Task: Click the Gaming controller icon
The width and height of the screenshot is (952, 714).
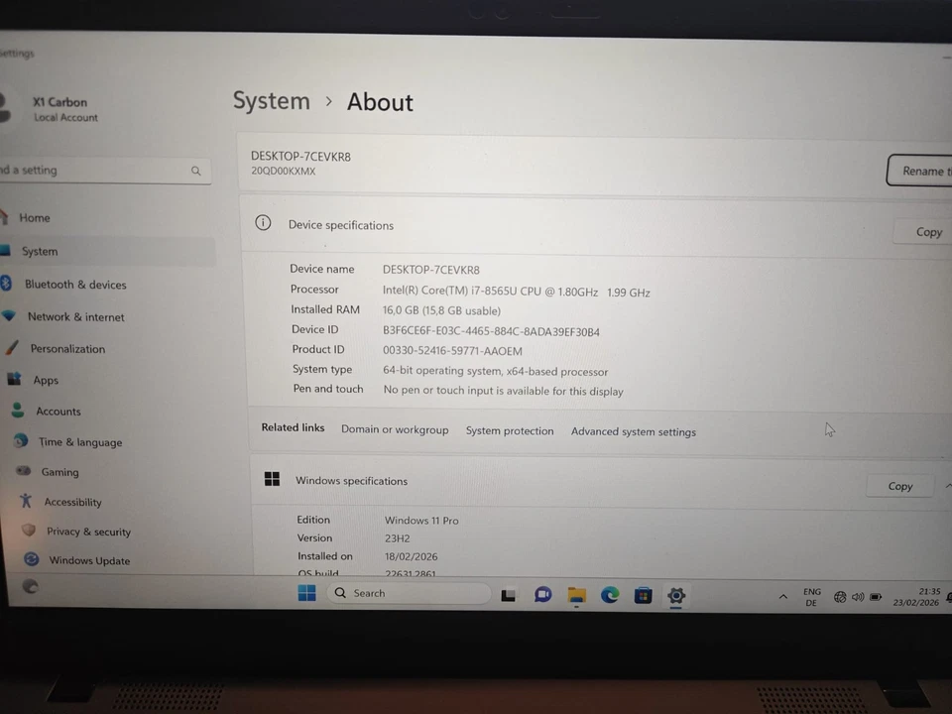Action: [24, 470]
